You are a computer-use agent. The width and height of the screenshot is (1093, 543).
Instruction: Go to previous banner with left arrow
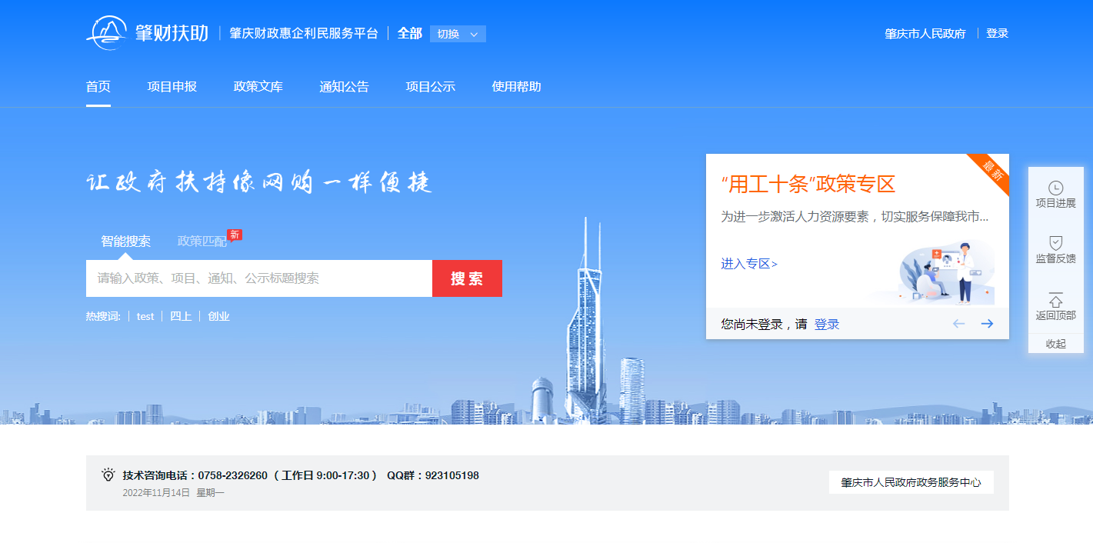pyautogui.click(x=958, y=324)
